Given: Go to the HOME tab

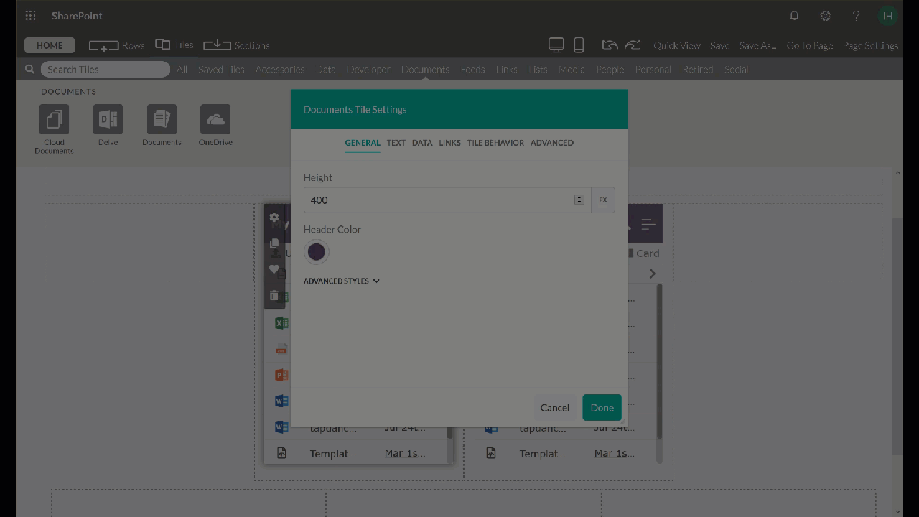Looking at the screenshot, I should pyautogui.click(x=50, y=45).
